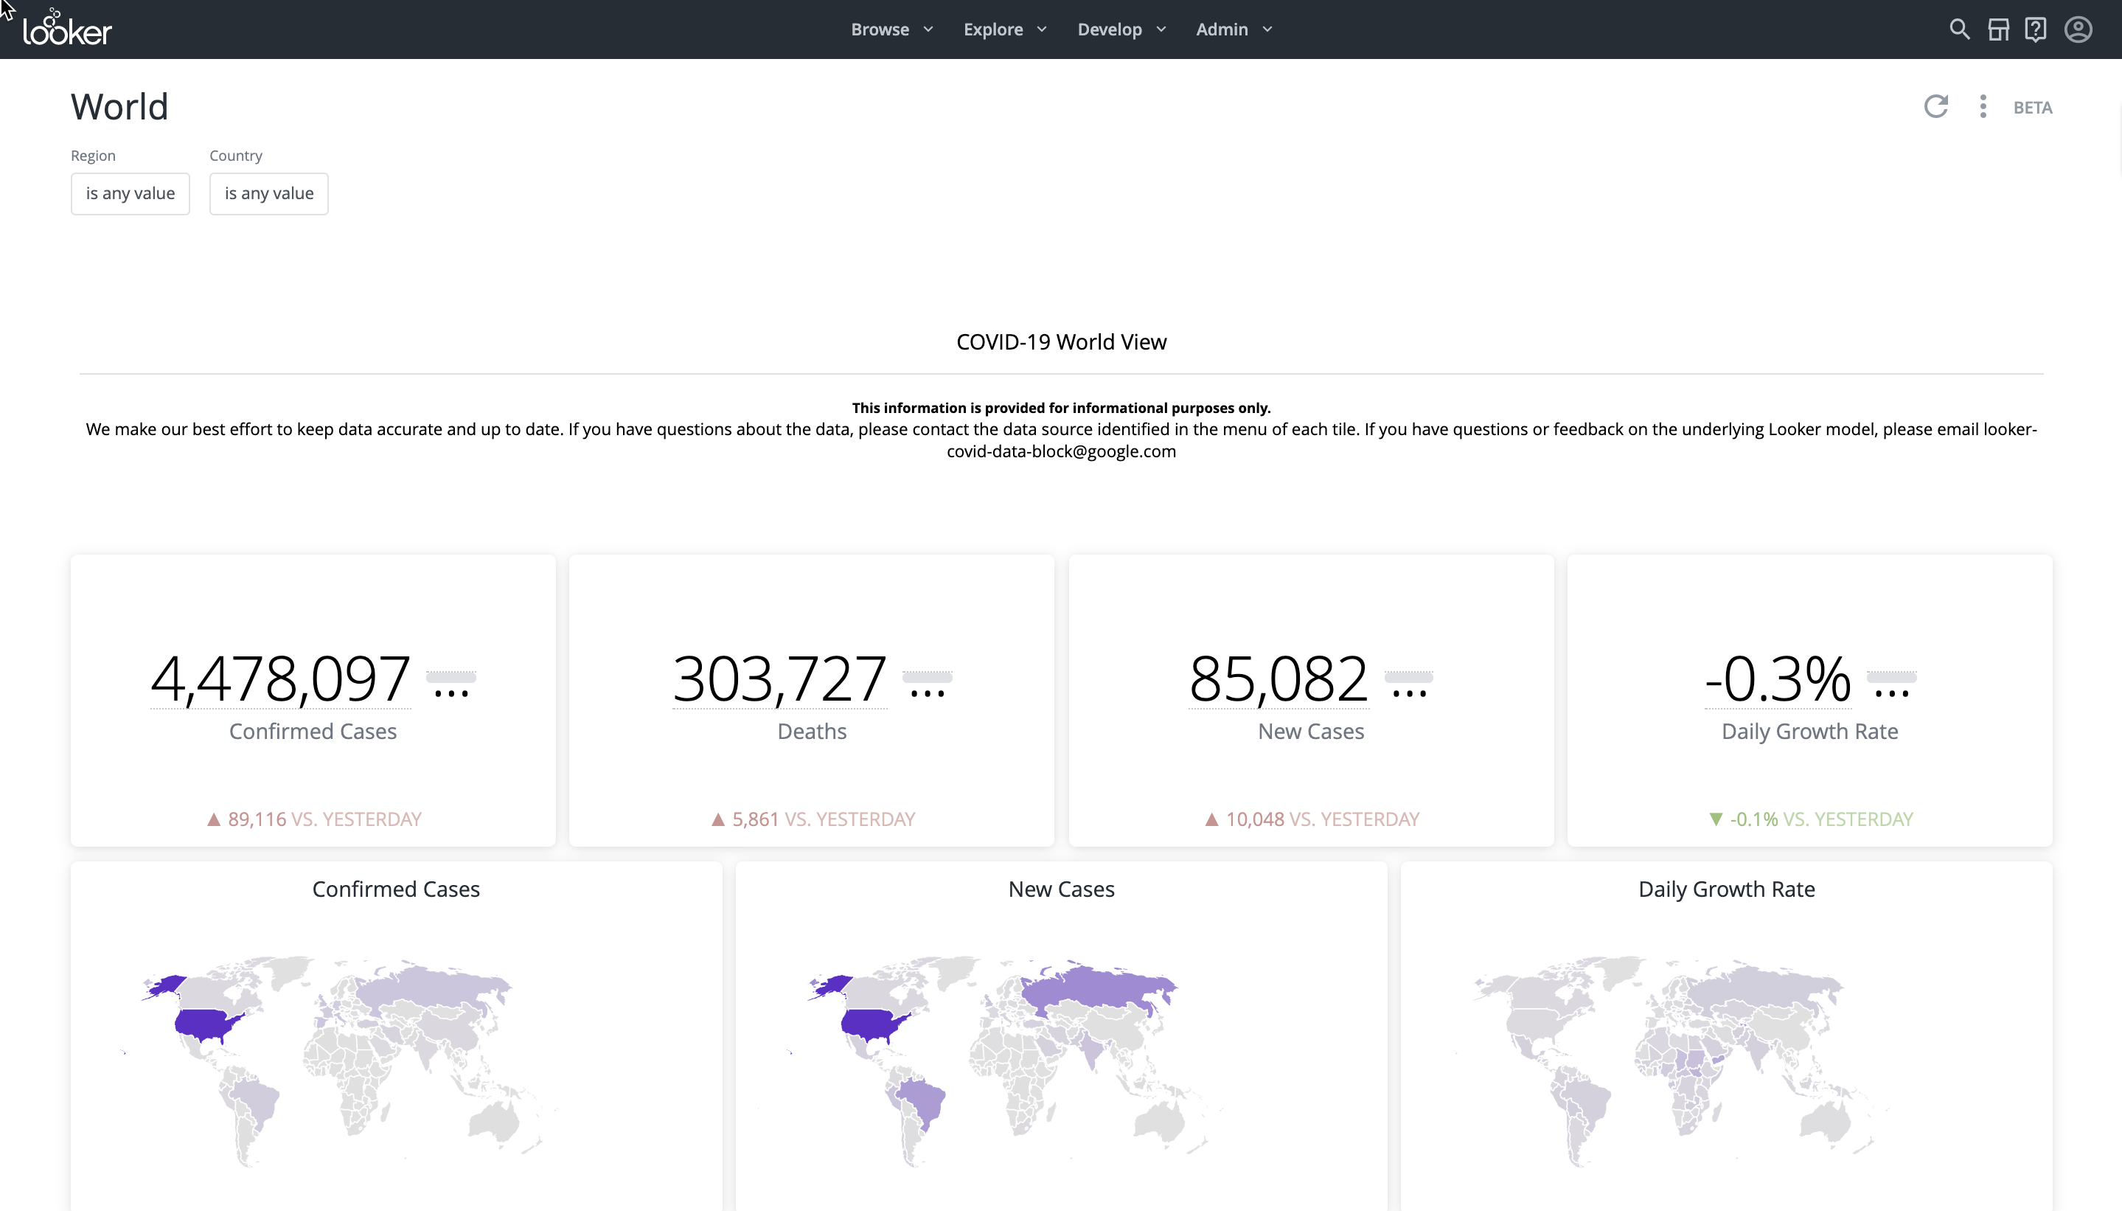The image size is (2122, 1211).
Task: Open Country filter 'is any value'
Action: pos(268,194)
